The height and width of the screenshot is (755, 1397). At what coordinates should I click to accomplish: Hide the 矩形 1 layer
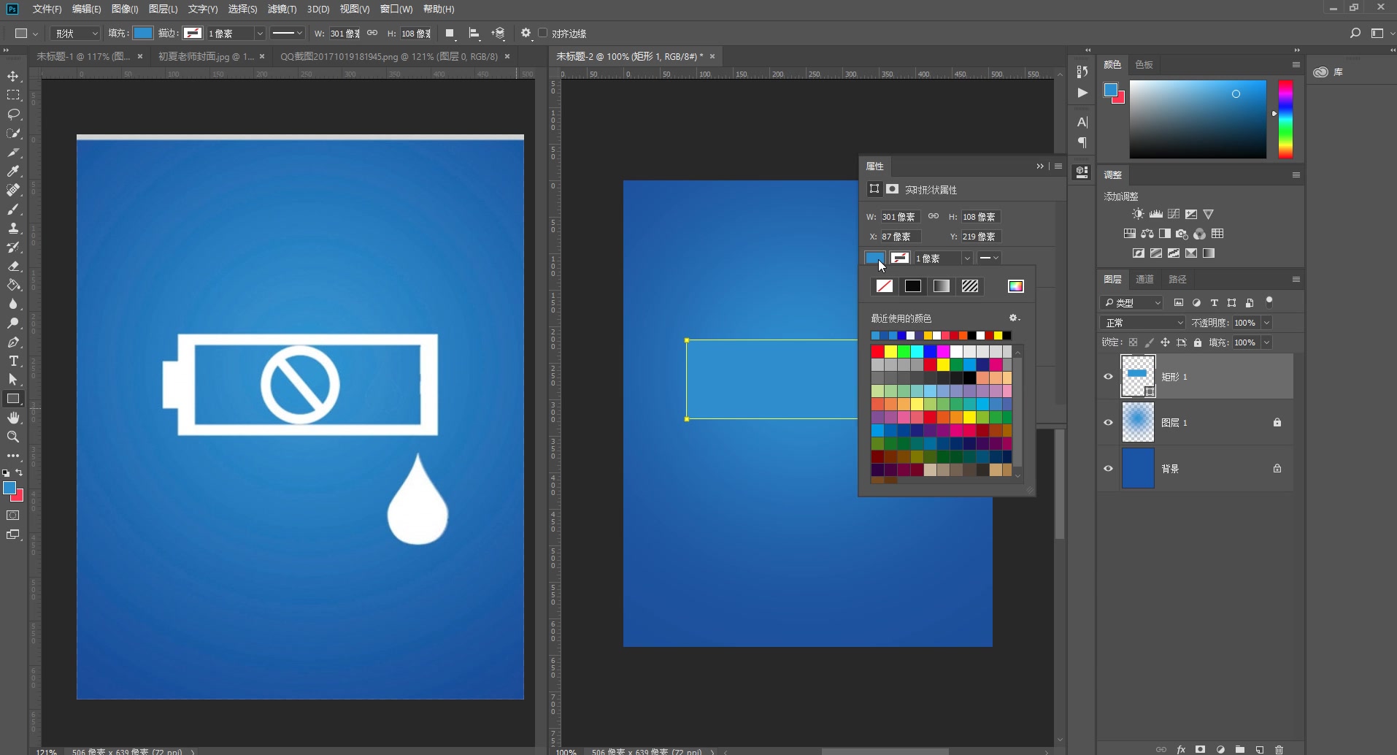click(x=1108, y=377)
